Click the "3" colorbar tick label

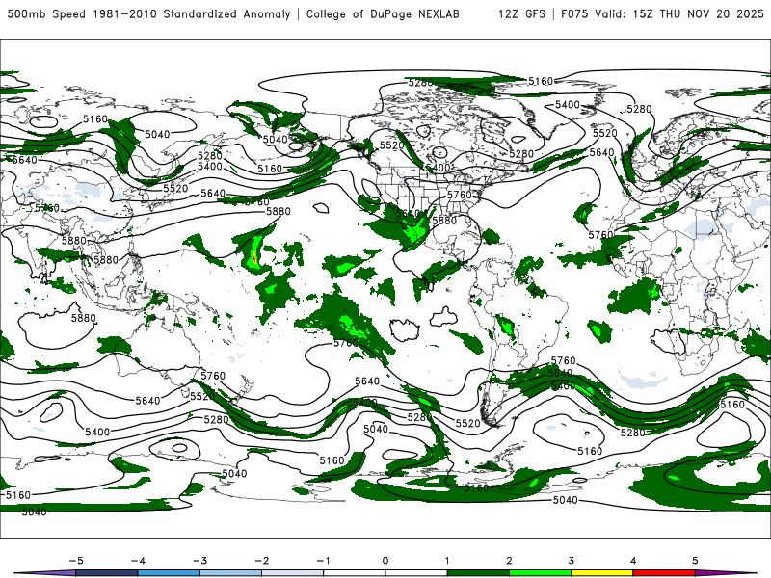click(571, 561)
